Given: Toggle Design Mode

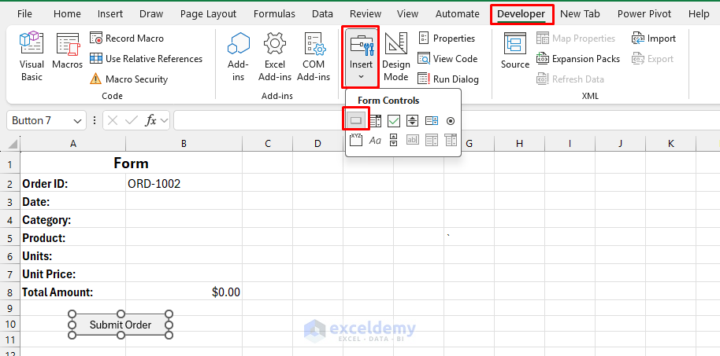Looking at the screenshot, I should [x=395, y=57].
